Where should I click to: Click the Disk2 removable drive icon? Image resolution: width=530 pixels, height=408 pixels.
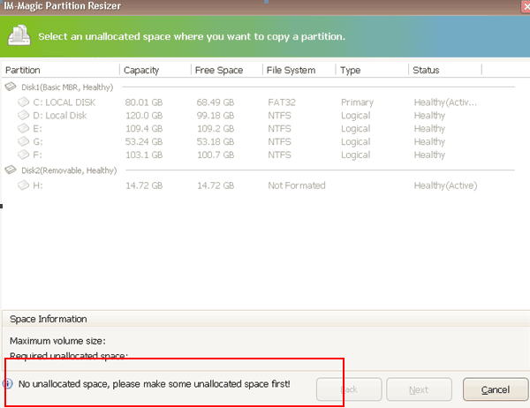tap(11, 170)
